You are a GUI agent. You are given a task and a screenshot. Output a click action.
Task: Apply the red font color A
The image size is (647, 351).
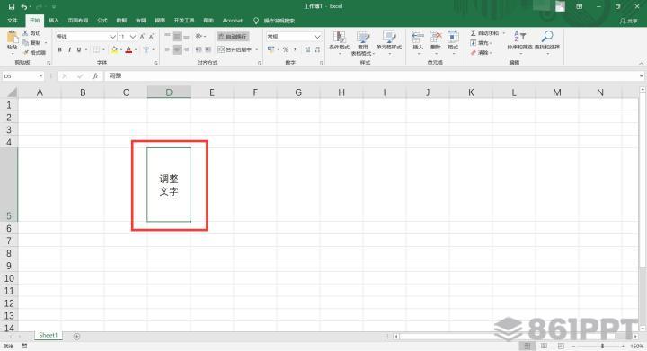(x=129, y=50)
